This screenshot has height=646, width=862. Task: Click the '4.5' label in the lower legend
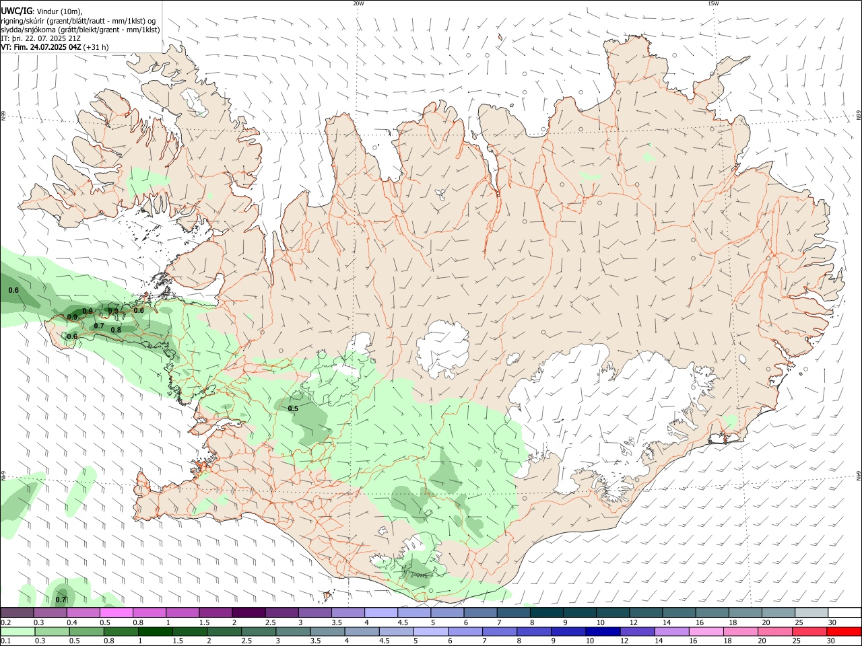click(384, 641)
